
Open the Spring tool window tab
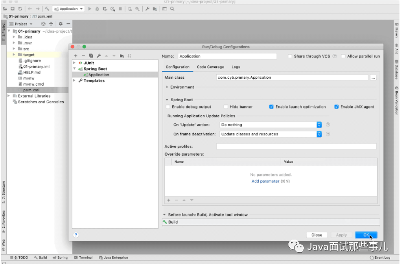coord(60,258)
